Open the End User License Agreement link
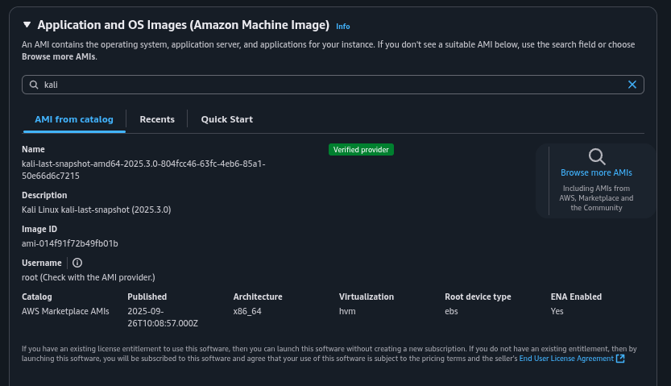The width and height of the screenshot is (671, 386). tap(565, 359)
